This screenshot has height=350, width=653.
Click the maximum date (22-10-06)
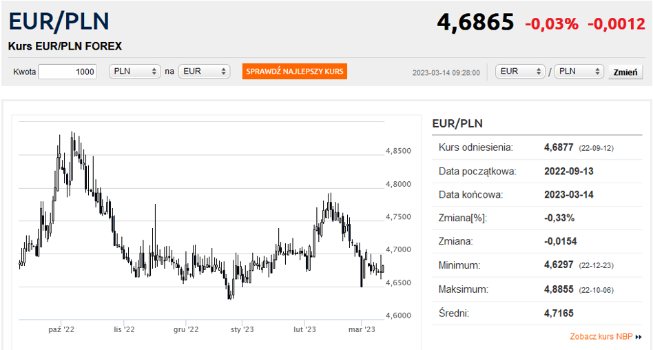tap(596, 290)
